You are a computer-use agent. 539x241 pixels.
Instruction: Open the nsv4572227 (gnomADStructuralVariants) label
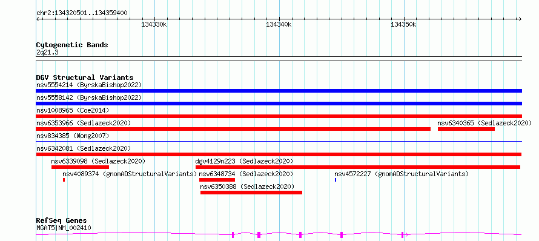click(x=402, y=174)
